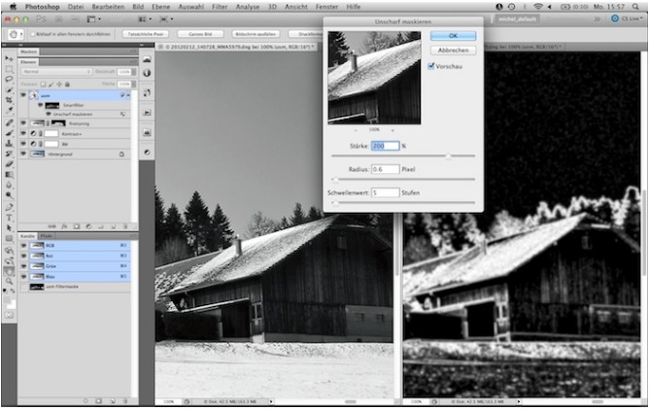The image size is (649, 410).
Task: Switch to the Pfade tab
Action: point(46,236)
